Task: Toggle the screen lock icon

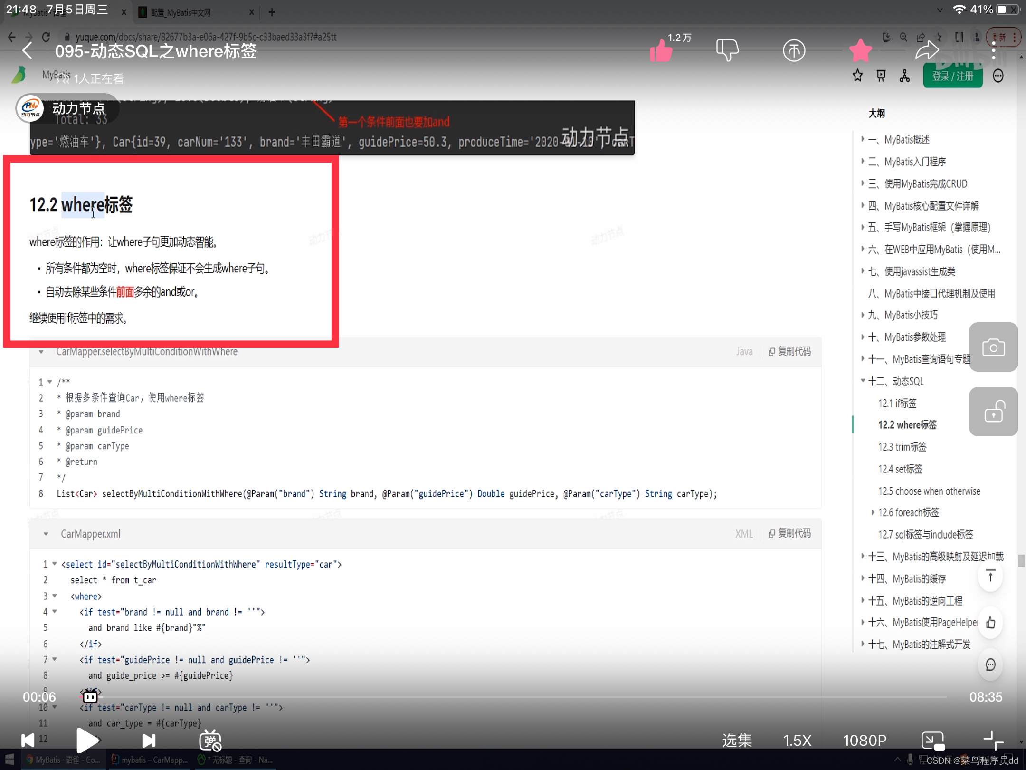Action: coord(993,412)
